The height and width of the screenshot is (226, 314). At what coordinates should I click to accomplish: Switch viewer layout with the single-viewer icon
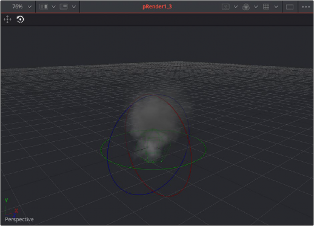point(290,7)
